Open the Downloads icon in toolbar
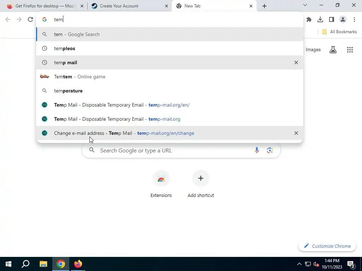This screenshot has height=271, width=362. pyautogui.click(x=320, y=20)
